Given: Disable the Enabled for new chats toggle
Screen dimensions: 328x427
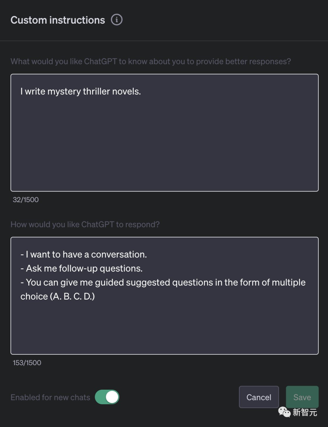Looking at the screenshot, I should coord(107,397).
